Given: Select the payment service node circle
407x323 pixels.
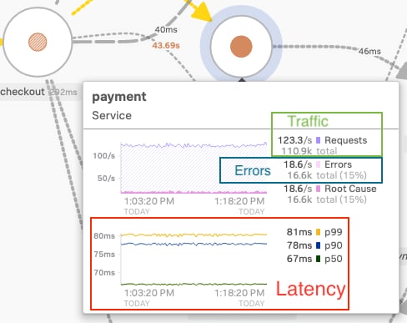Looking at the screenshot, I should pos(241,47).
